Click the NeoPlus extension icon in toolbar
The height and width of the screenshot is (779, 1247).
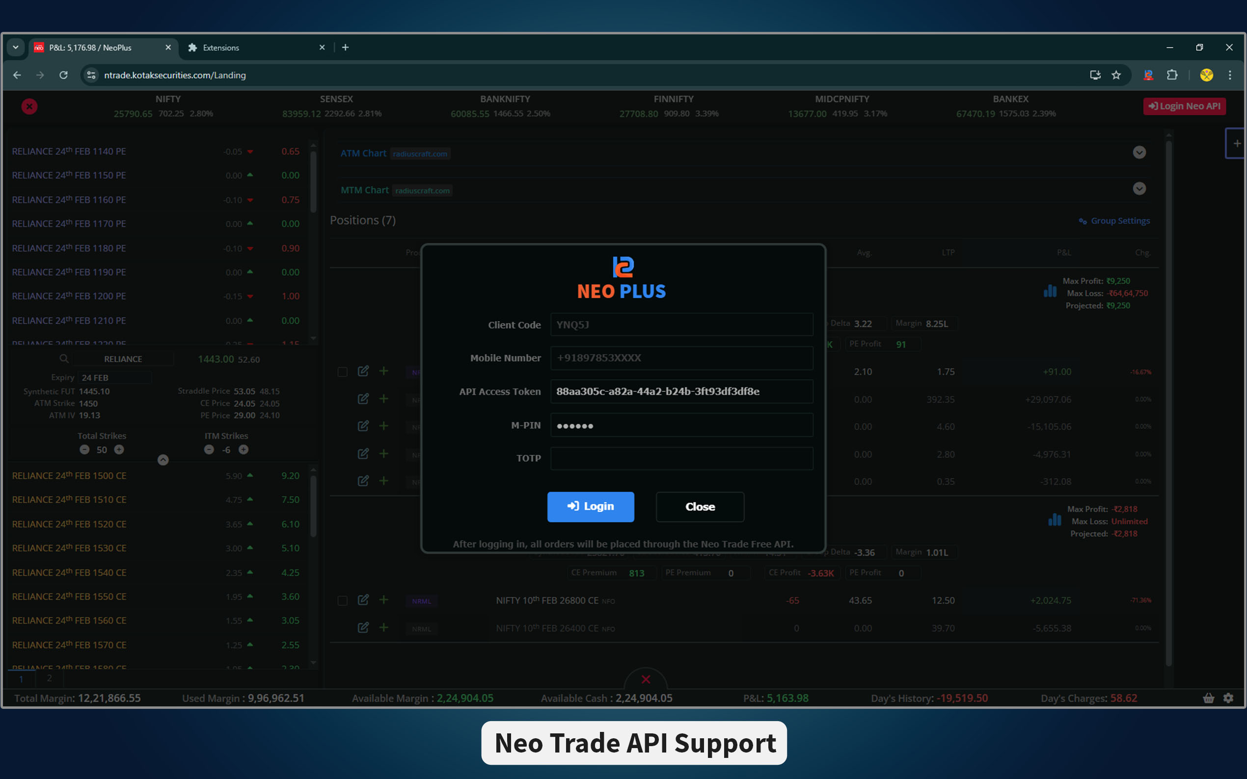(x=1148, y=75)
